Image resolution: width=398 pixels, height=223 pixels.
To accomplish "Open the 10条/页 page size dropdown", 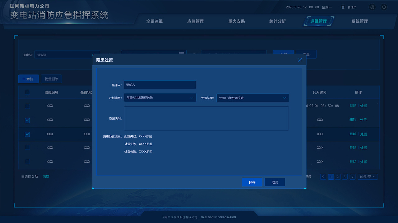I will click(x=368, y=177).
